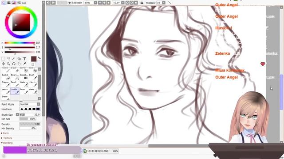This screenshot has width=284, height=159.
Task: Select the Move tool
Action: [3, 64]
